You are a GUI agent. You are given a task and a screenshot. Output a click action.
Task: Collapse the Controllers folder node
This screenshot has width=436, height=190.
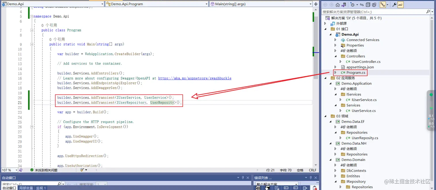click(x=335, y=56)
